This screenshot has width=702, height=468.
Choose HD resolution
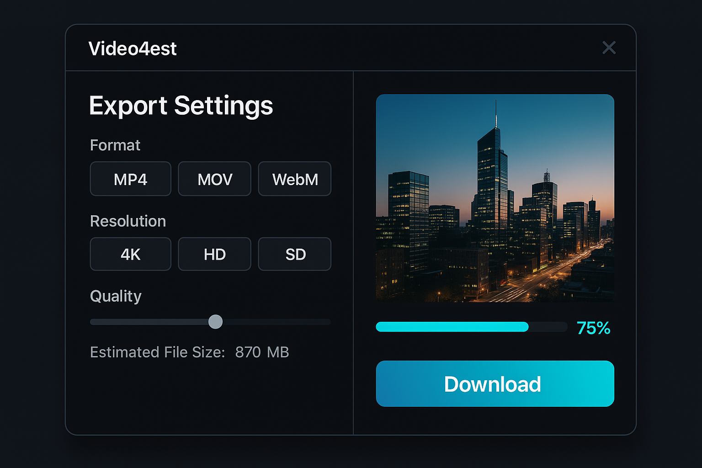[214, 254]
